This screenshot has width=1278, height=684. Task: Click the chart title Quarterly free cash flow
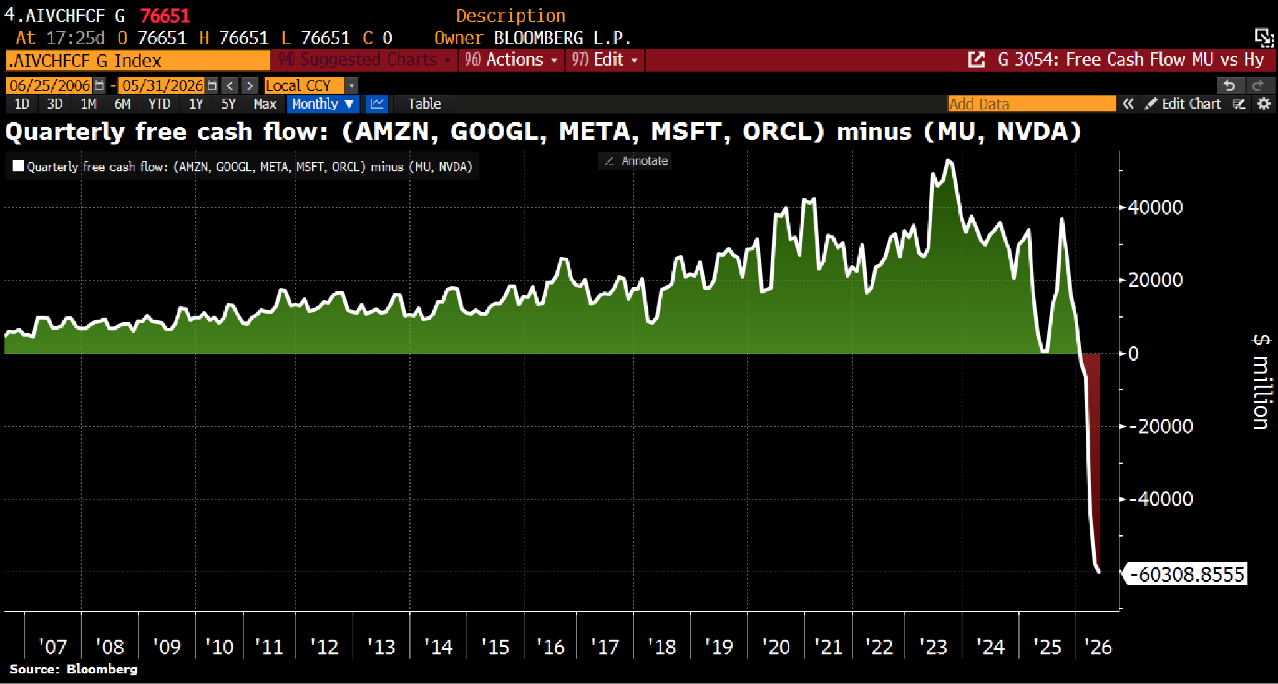(543, 132)
